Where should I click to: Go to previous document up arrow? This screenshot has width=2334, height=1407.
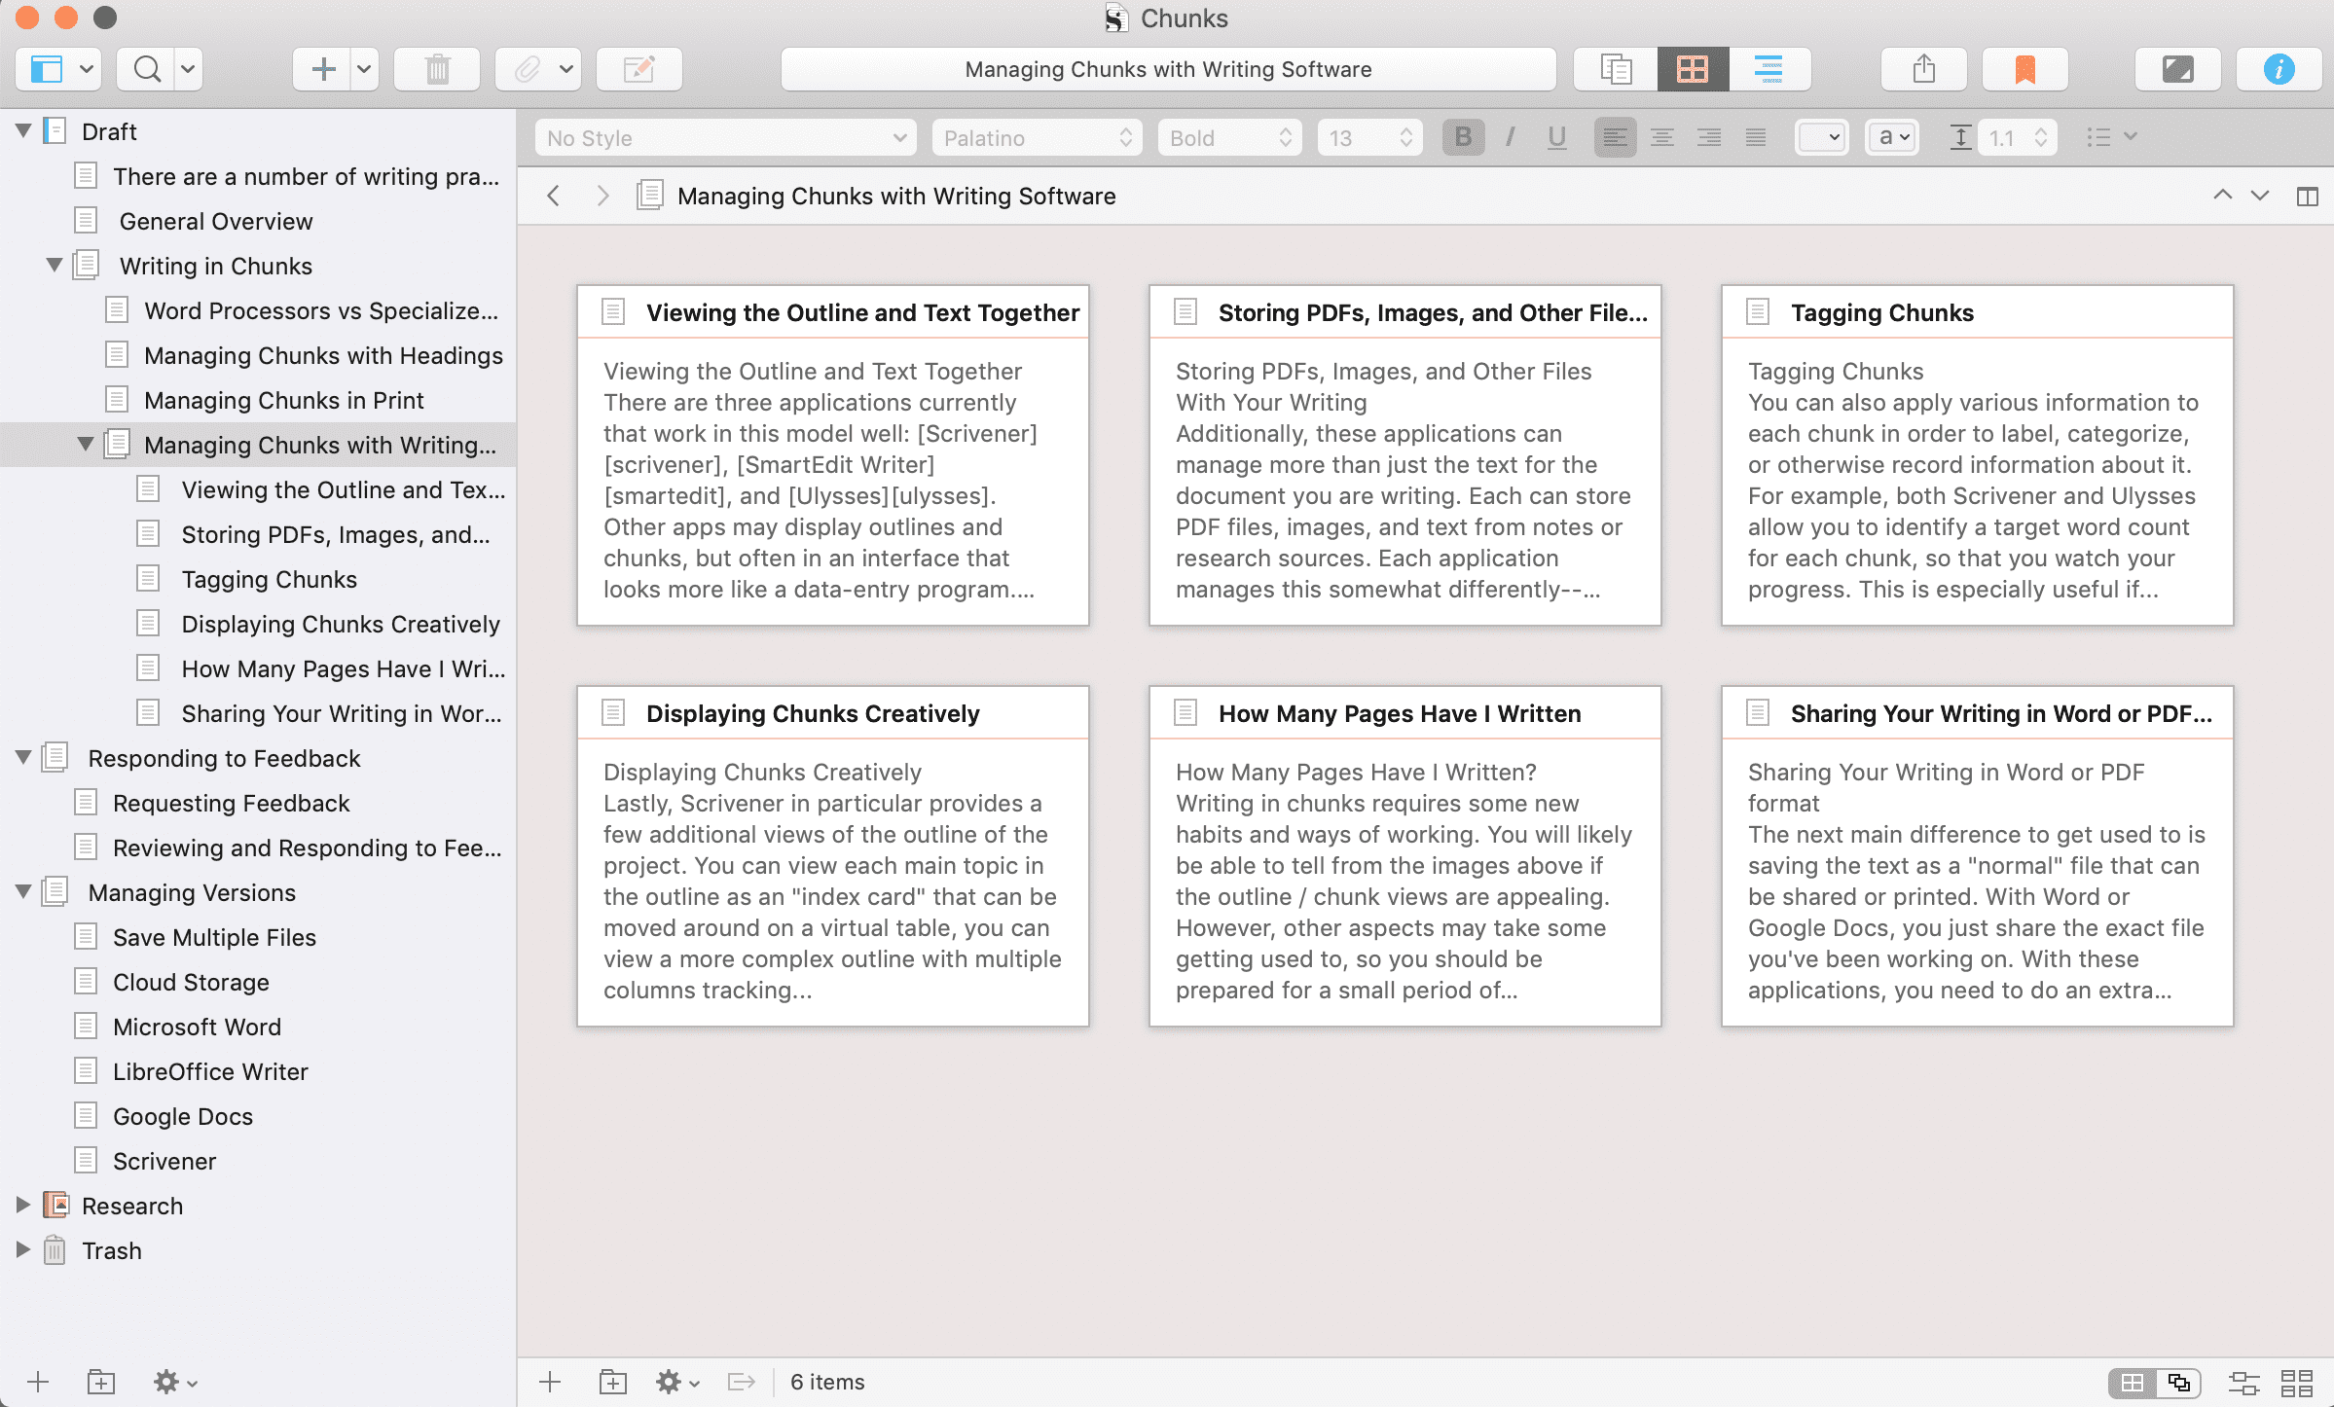[2222, 196]
